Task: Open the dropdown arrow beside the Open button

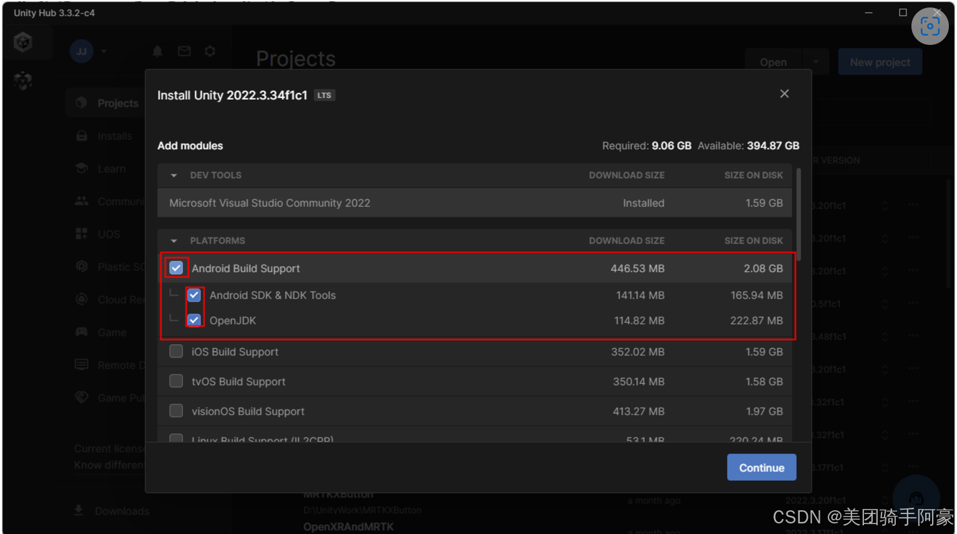Action: (815, 62)
